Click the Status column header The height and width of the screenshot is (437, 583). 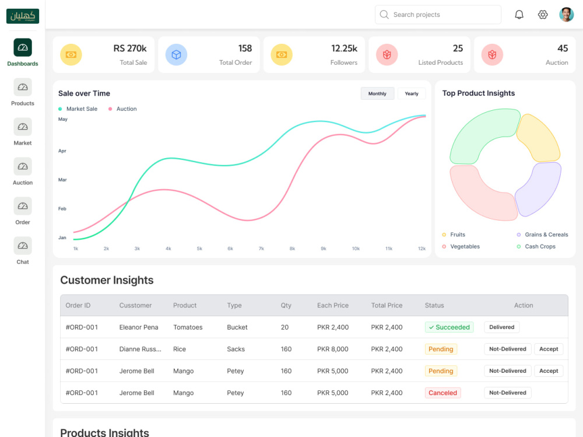(x=434, y=305)
